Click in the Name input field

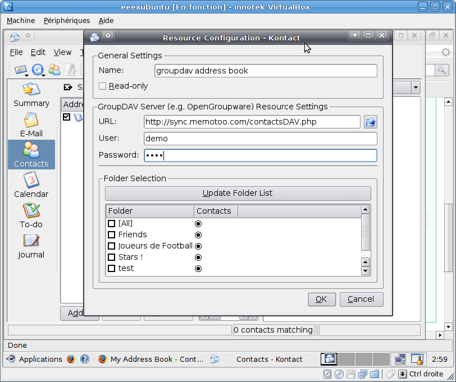click(x=266, y=71)
